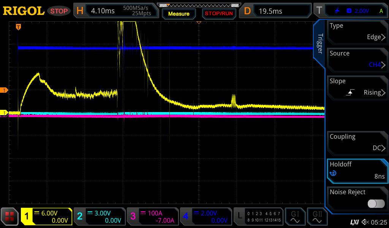Open the function navigation menu icon
This screenshot has width=389, height=228.
[x=9, y=217]
